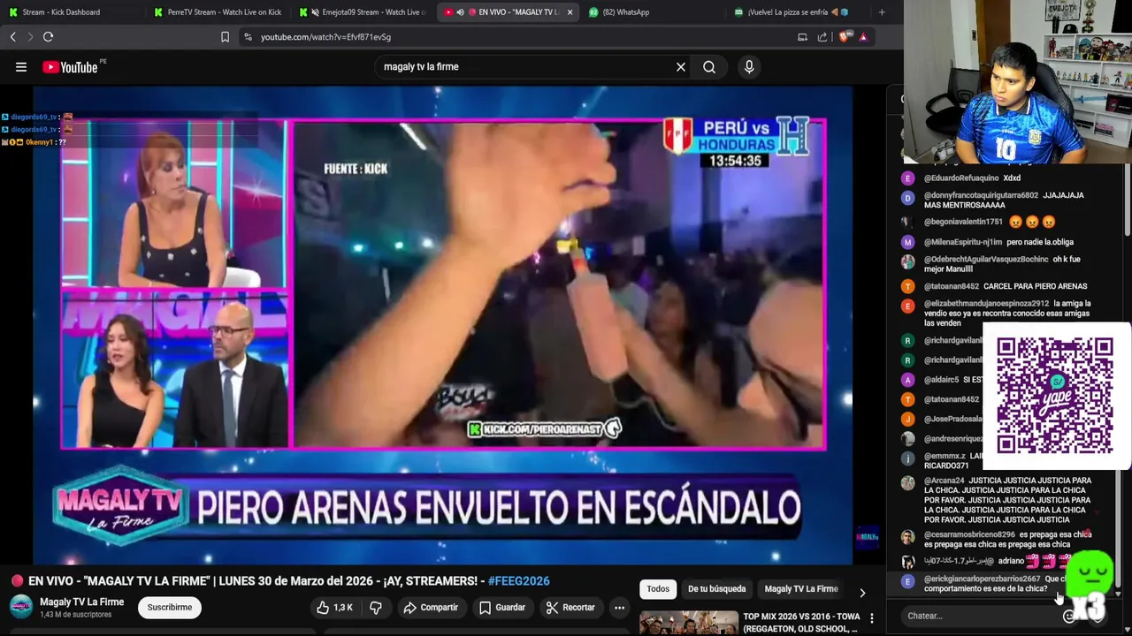Click @MilenaEspiritu-nj1im chat username
Screen dimensions: 1132x636
tap(963, 242)
